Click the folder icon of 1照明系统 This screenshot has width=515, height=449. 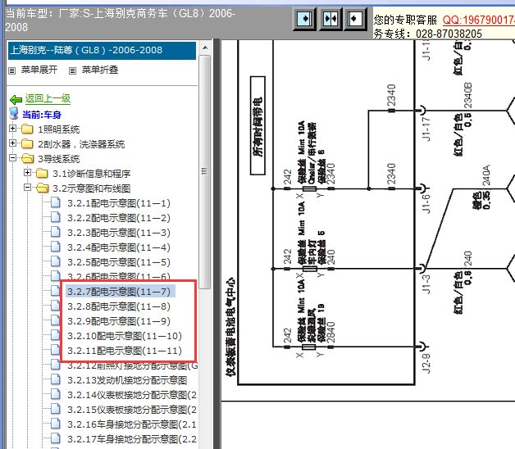tap(27, 129)
